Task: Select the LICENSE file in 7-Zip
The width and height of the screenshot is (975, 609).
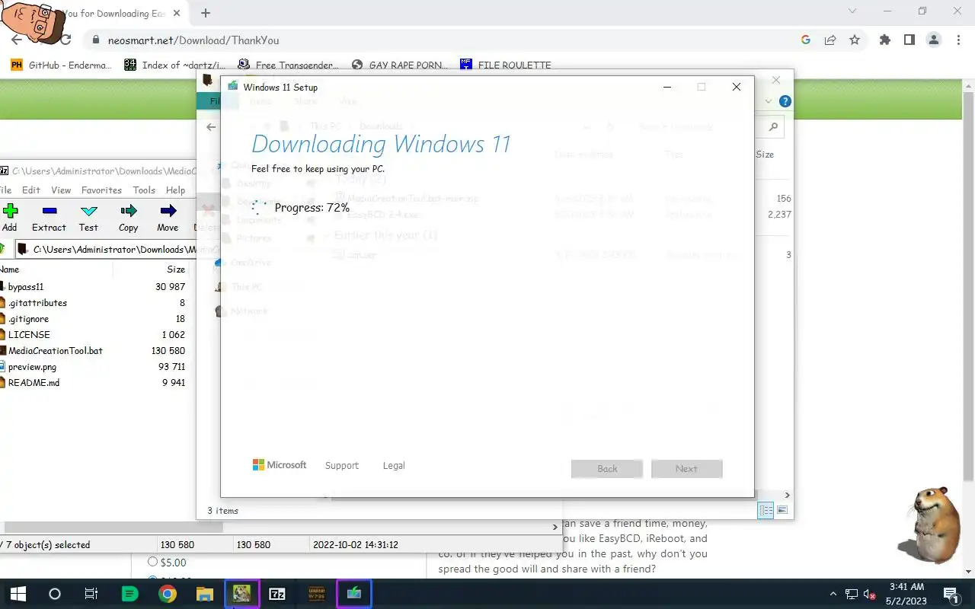Action: click(x=29, y=335)
